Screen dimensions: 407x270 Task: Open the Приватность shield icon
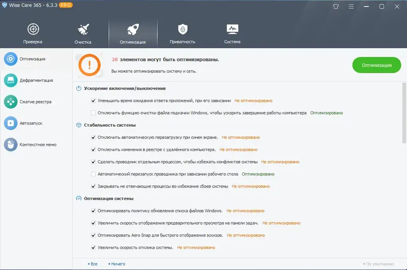coord(183,29)
